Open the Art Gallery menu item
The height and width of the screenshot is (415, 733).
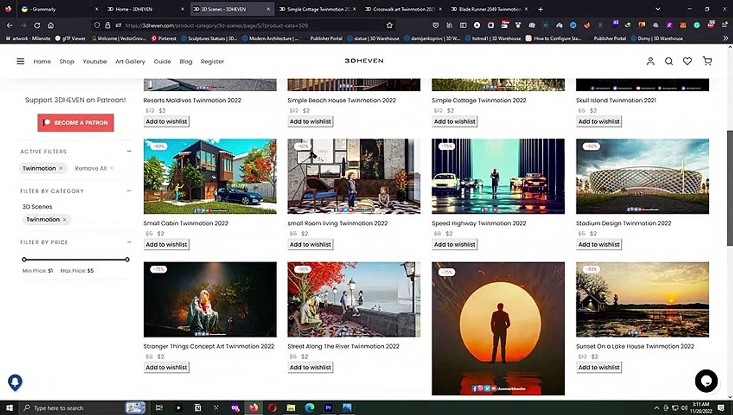point(130,61)
